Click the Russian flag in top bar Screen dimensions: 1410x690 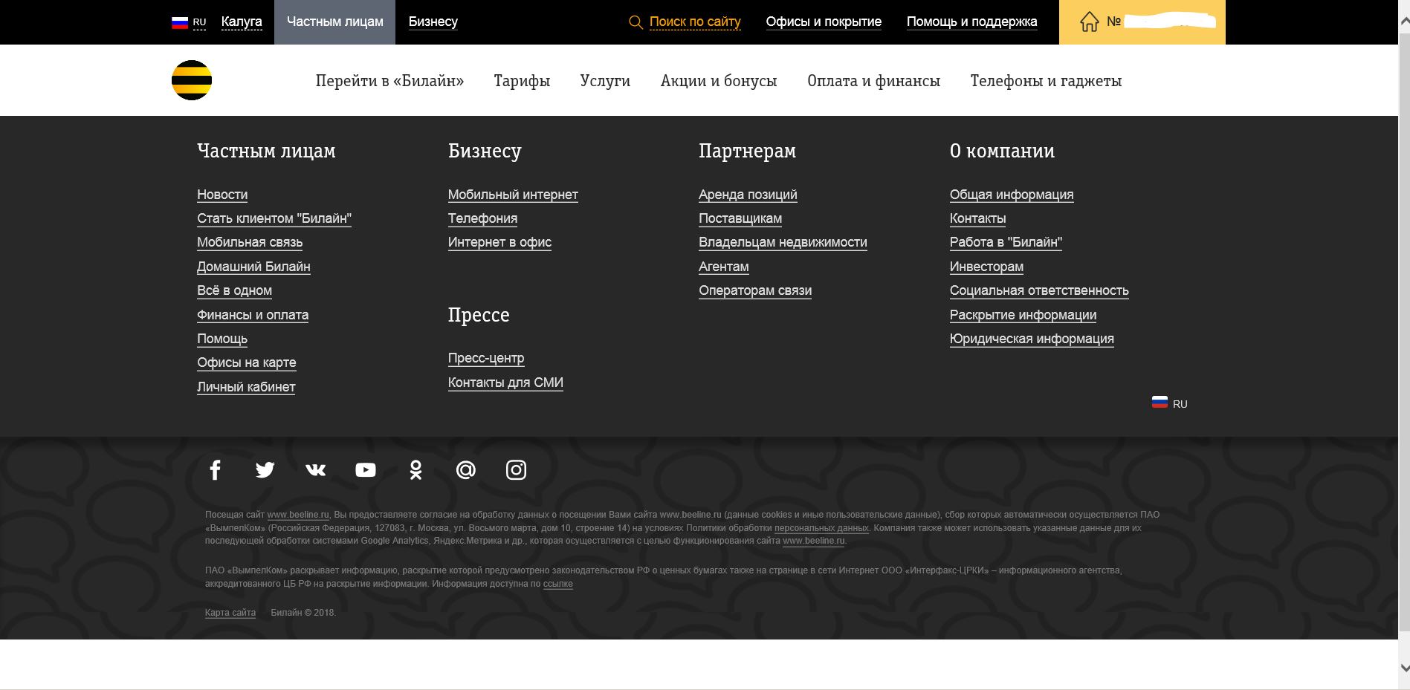180,22
